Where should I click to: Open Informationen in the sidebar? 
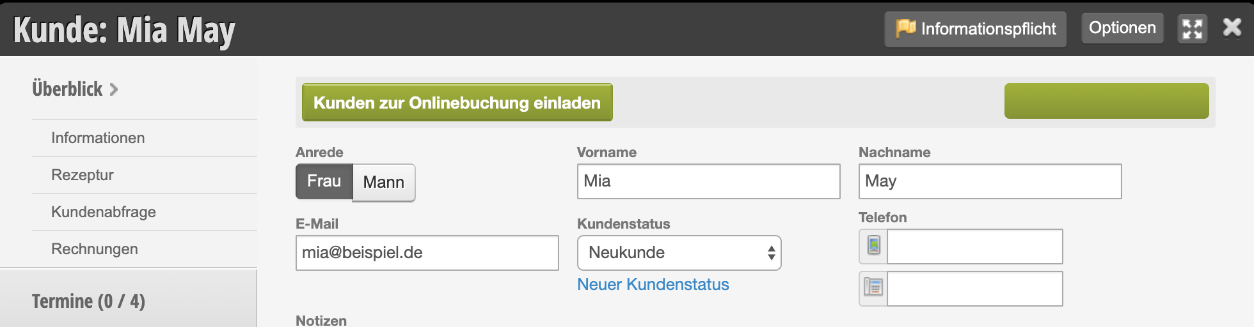pos(98,138)
